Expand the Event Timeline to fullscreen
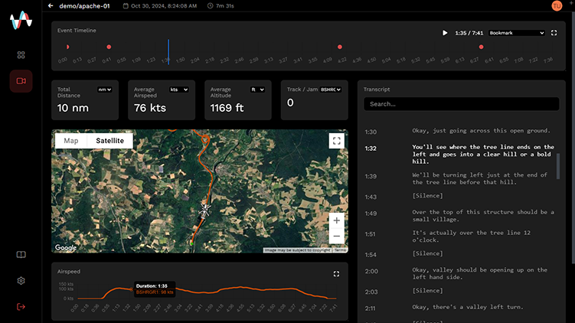 pyautogui.click(x=554, y=33)
